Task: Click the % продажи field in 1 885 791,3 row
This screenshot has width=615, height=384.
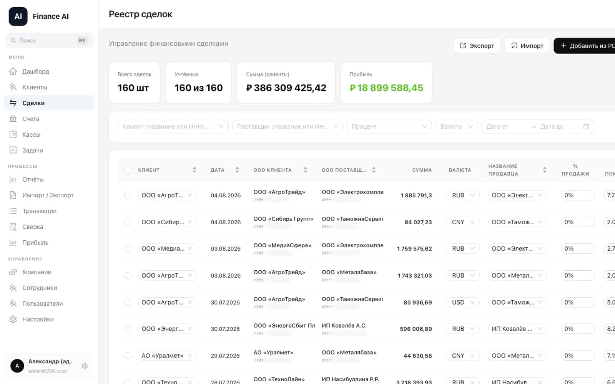Action: tap(578, 195)
